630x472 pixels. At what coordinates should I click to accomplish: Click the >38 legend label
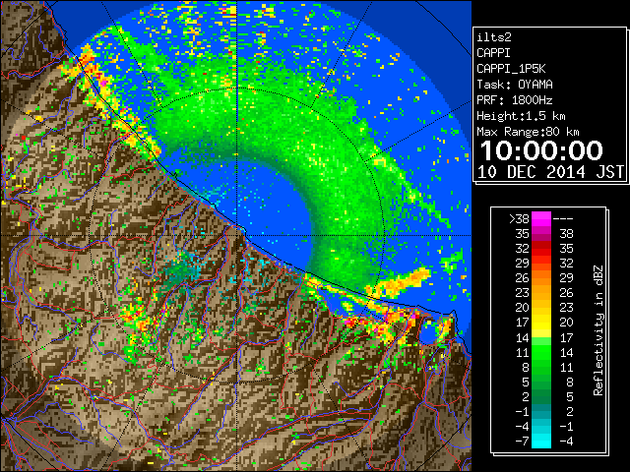(x=519, y=218)
